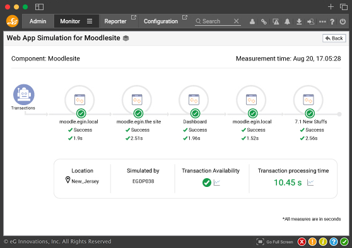Open the Admin tab

click(x=38, y=21)
